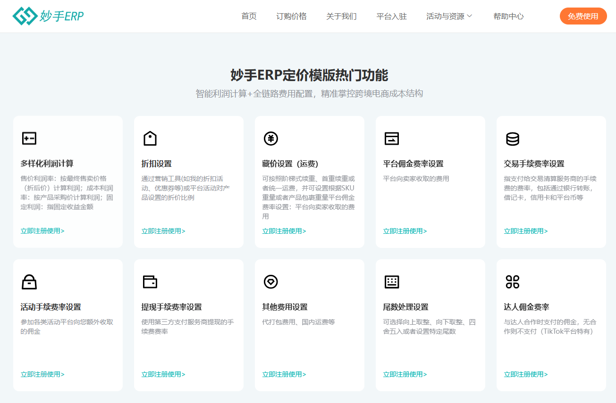616x403 pixels.
Task: Click description starting 指支付给交易清算服务商
Action: (550, 188)
